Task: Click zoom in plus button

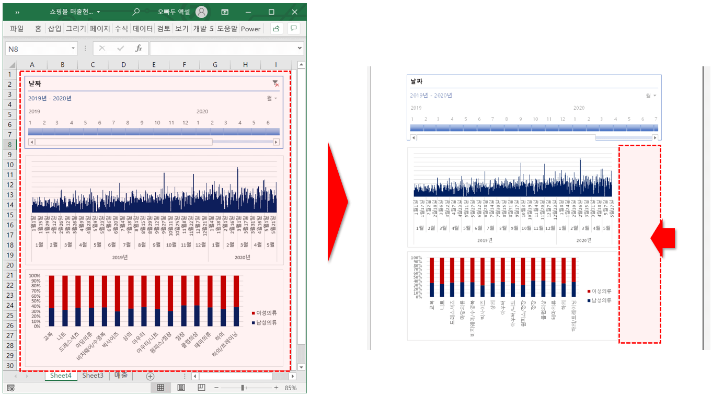Action: [x=276, y=388]
